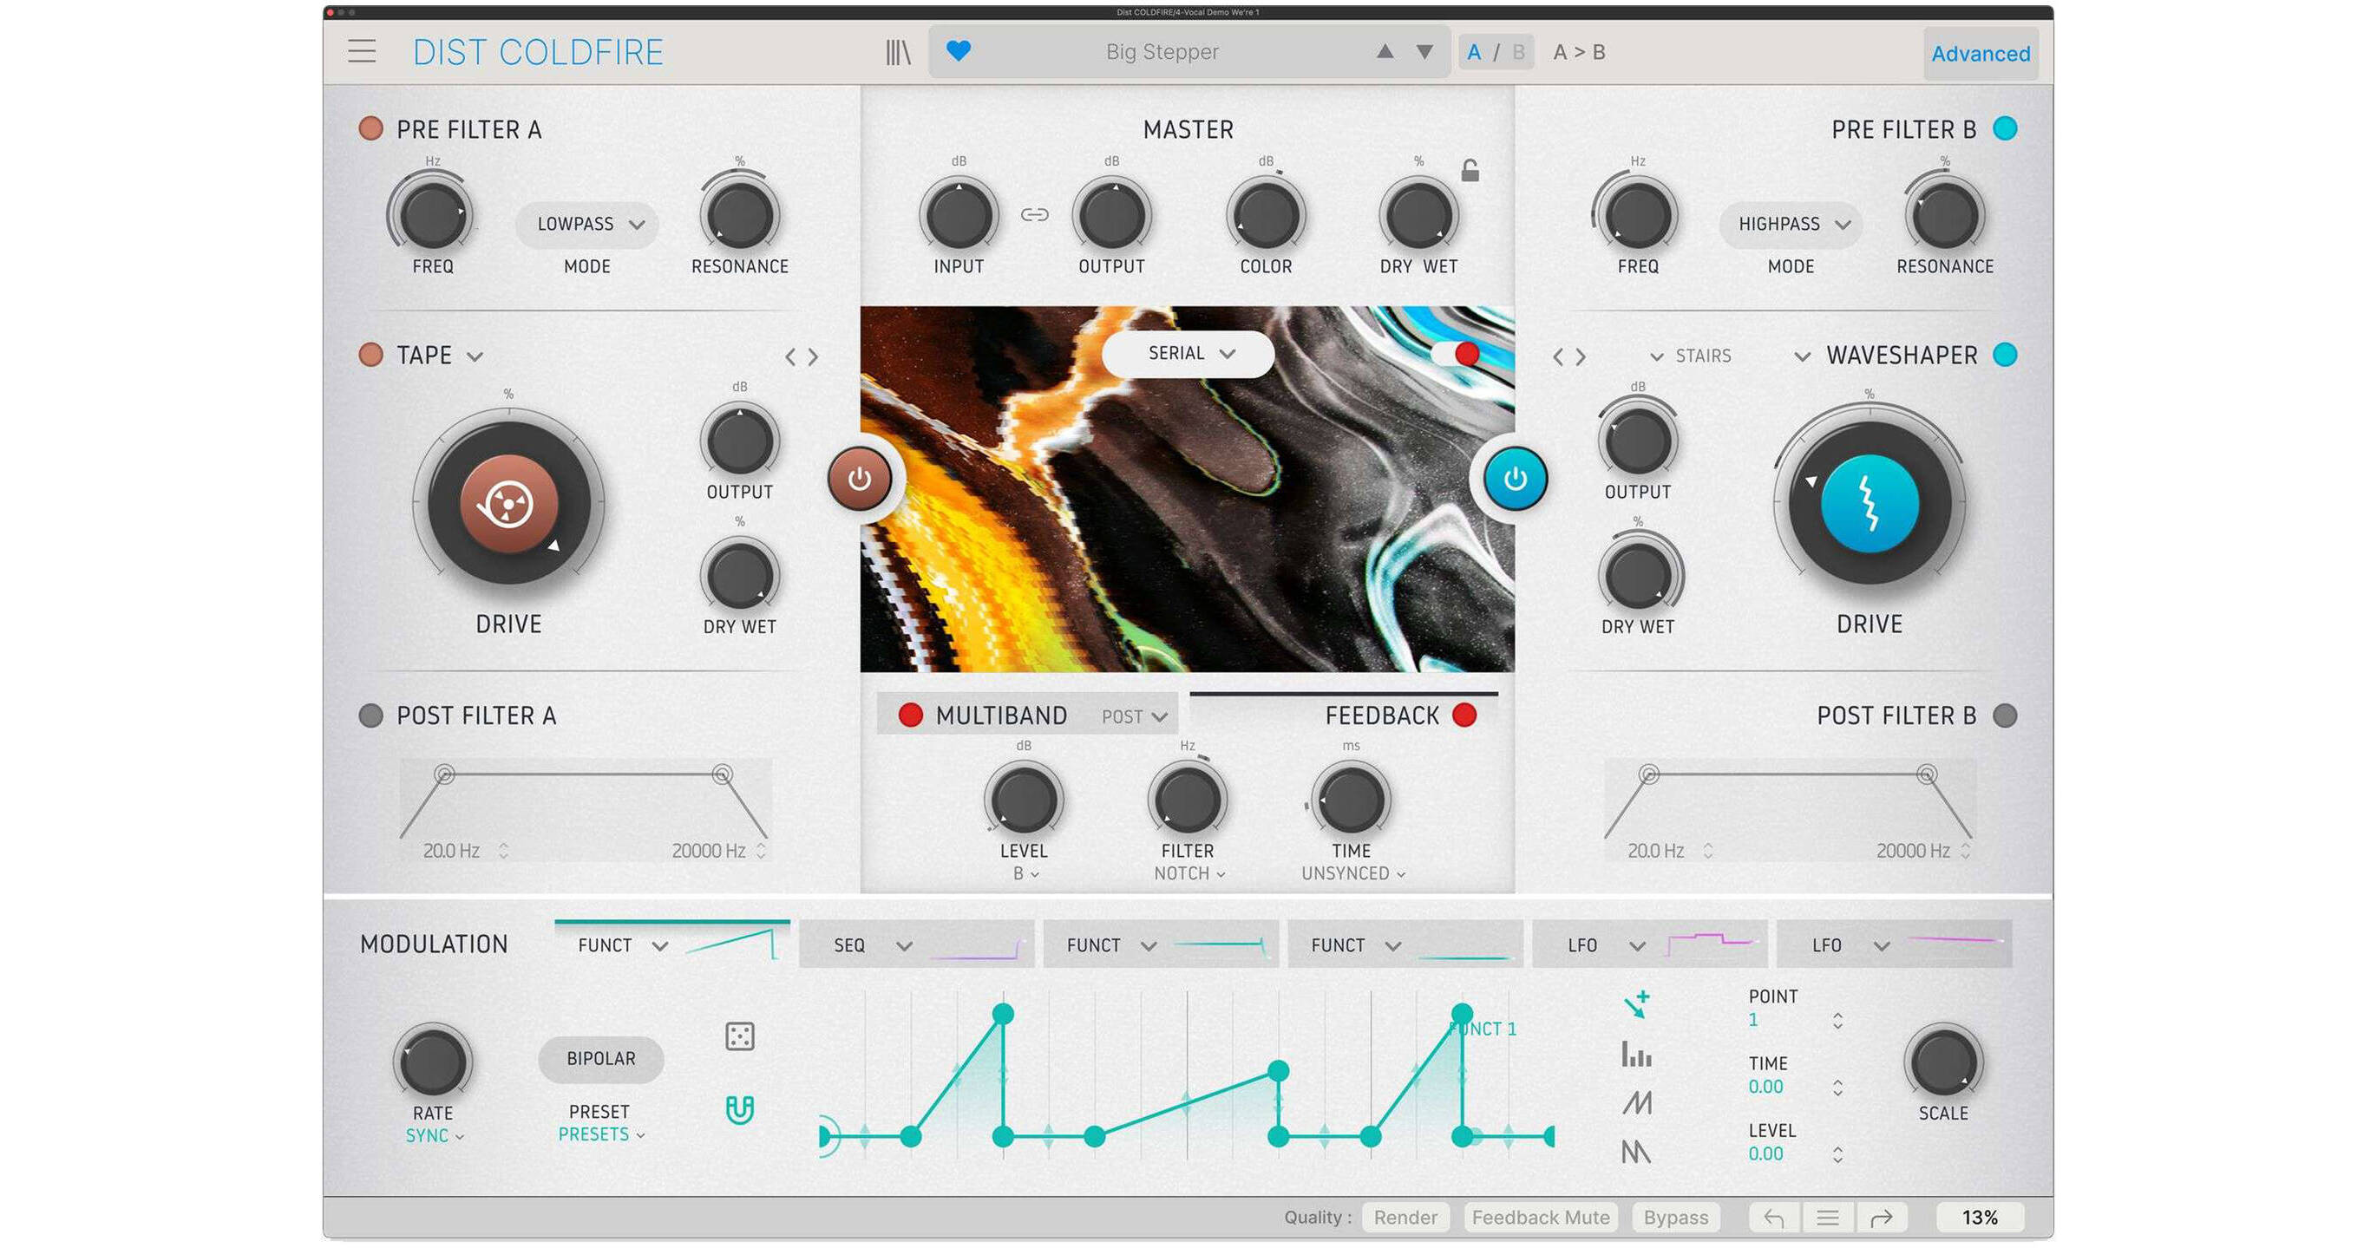Click the dice randomize icon in modulation section
Screen dimensions: 2377x1248
click(x=738, y=1036)
